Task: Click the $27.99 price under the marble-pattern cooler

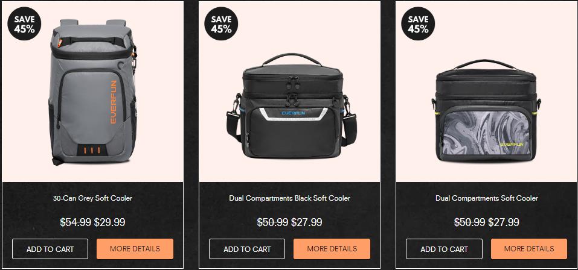Action: (x=504, y=222)
